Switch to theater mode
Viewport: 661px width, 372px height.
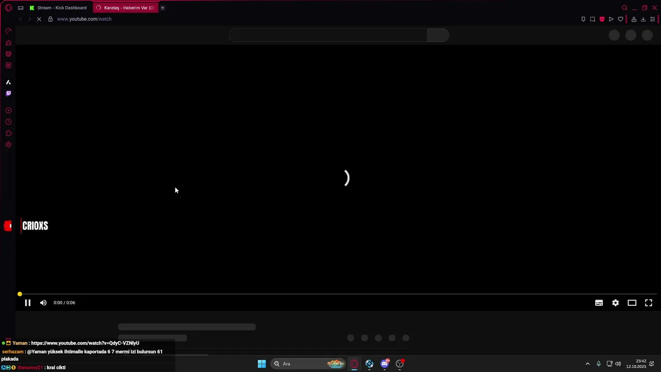pos(632,303)
